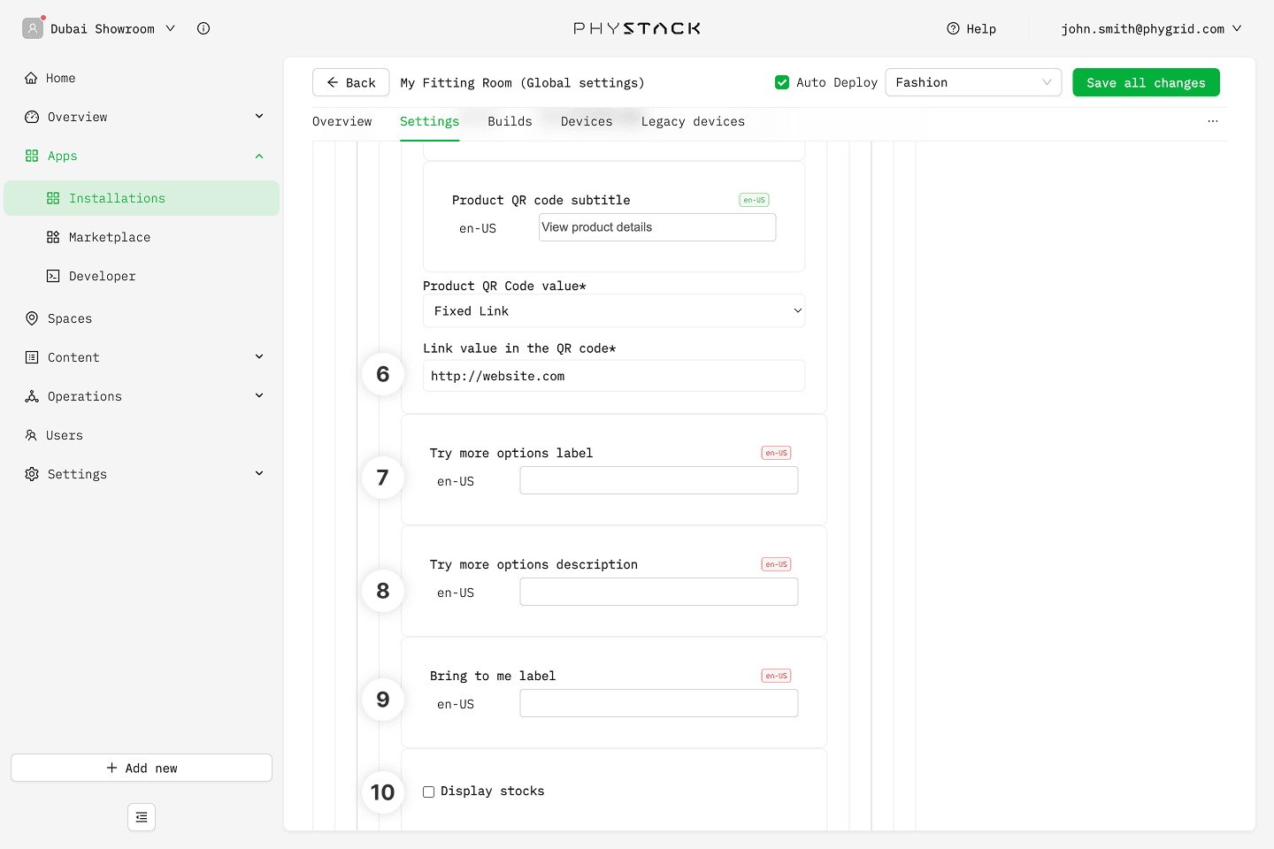Collapse the Apps sidebar section
The width and height of the screenshot is (1274, 849).
[259, 156]
